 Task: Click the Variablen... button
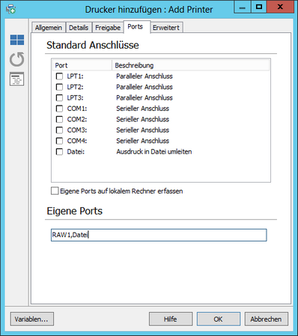(x=31, y=319)
